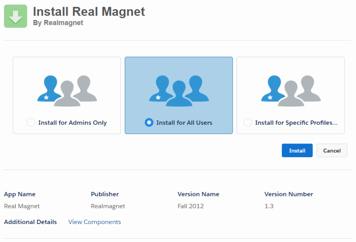Cancel the installation

tap(332, 150)
